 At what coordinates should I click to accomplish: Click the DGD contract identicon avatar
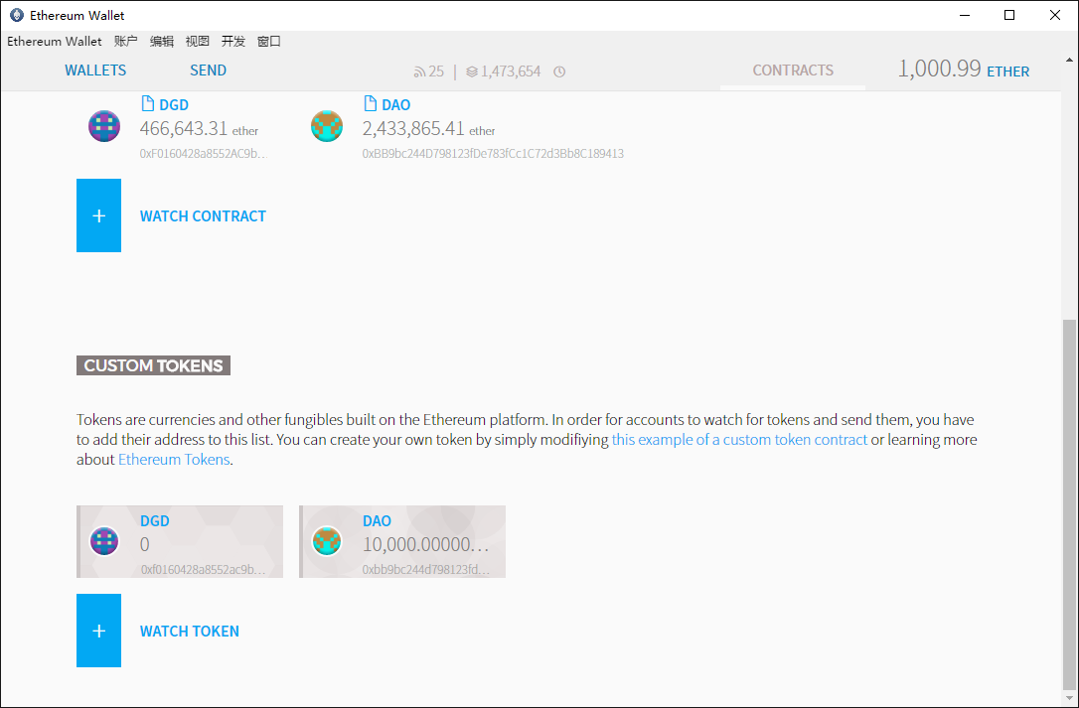104,126
